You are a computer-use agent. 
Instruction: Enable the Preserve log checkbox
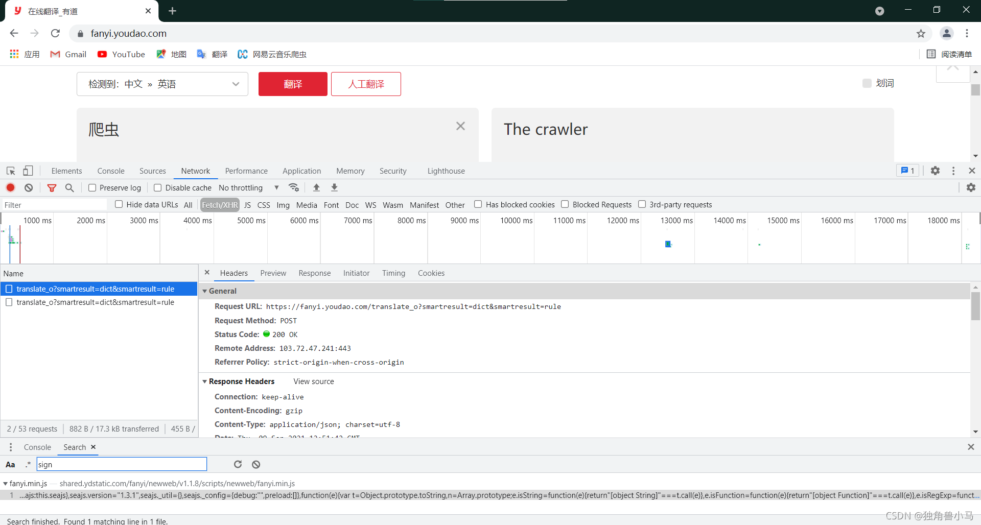(92, 188)
